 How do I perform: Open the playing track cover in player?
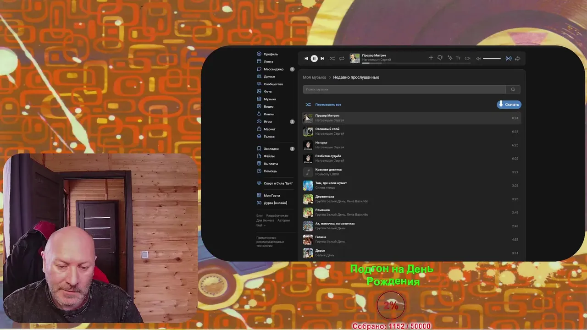click(x=355, y=58)
